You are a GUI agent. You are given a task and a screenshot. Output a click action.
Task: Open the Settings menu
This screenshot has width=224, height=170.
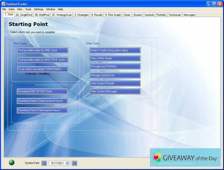click(x=39, y=9)
